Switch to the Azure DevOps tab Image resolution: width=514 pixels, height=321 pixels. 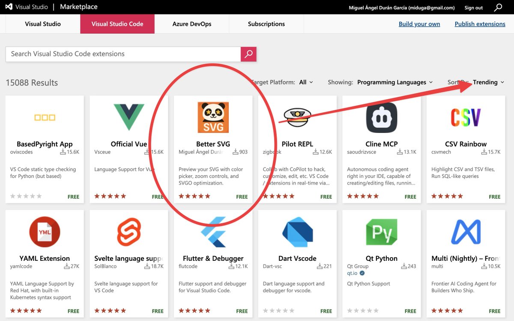tap(192, 24)
